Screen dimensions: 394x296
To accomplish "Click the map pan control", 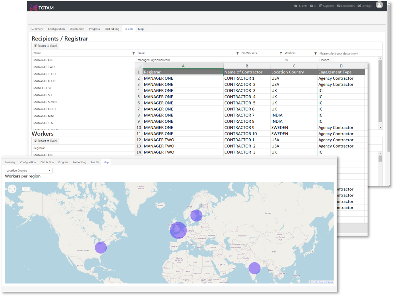I will [12, 189].
